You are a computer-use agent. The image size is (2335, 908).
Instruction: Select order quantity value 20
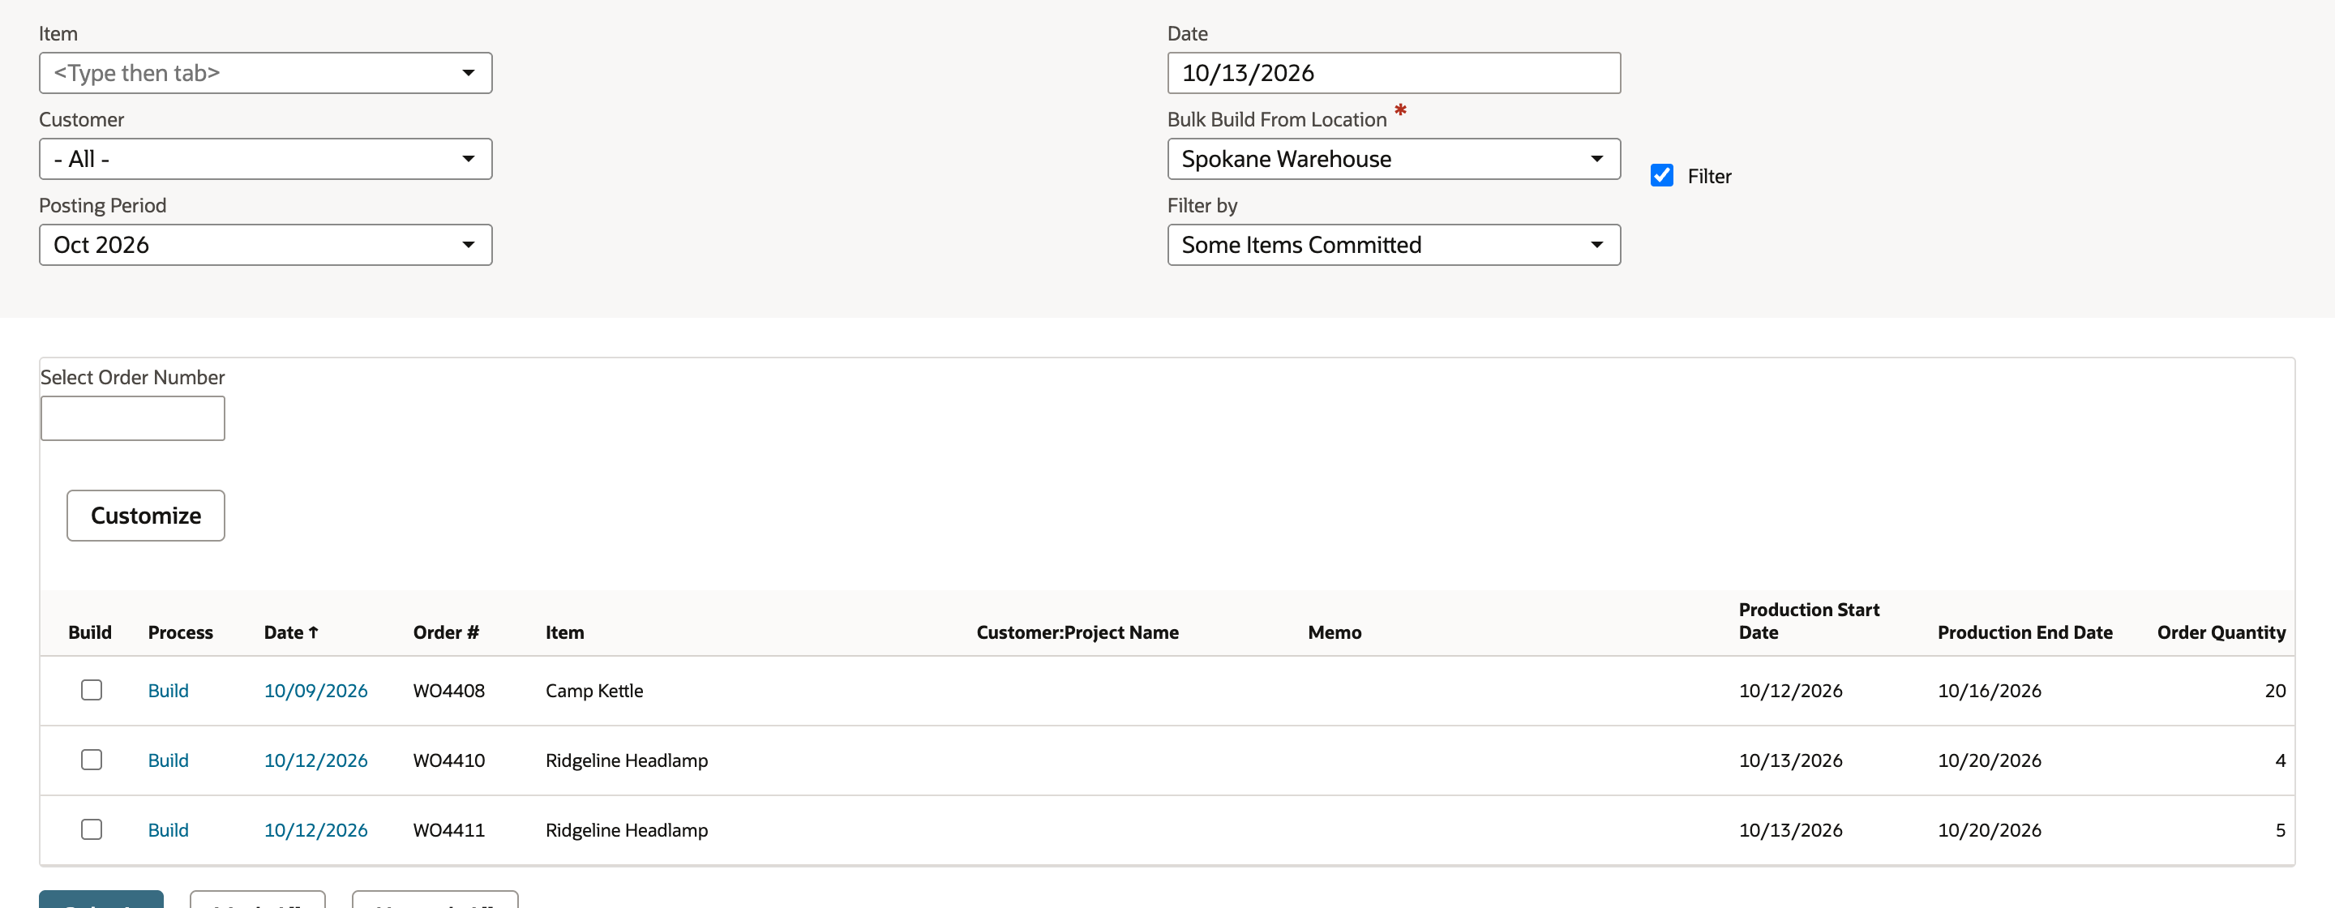[x=2275, y=691]
